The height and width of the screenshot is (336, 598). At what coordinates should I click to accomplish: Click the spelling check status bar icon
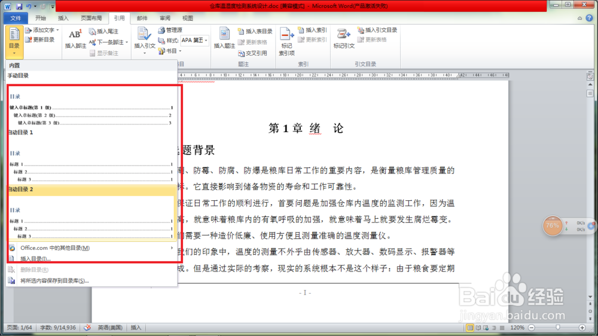point(87,327)
